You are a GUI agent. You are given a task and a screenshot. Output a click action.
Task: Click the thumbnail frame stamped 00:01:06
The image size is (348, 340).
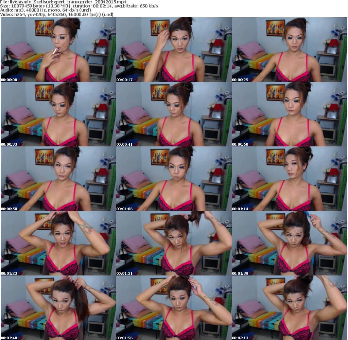174,179
